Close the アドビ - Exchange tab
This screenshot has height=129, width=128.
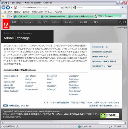pos(120,17)
